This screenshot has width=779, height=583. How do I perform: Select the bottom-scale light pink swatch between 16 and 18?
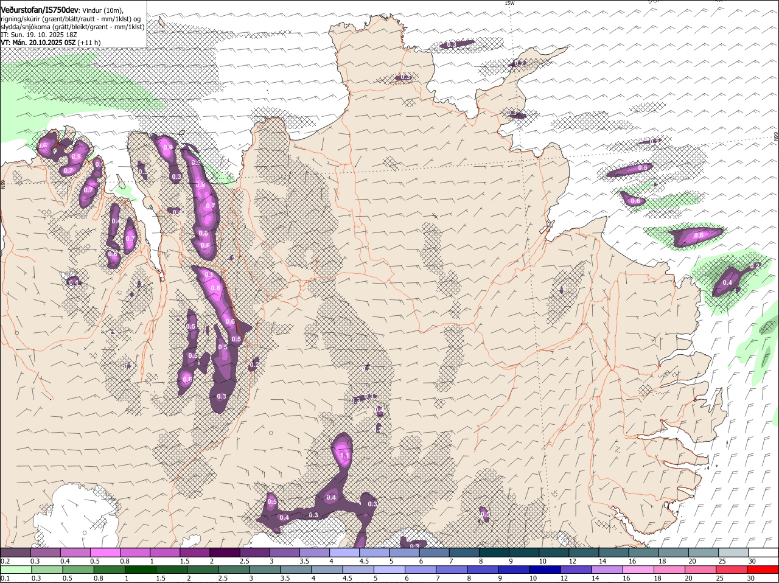[x=640, y=570]
